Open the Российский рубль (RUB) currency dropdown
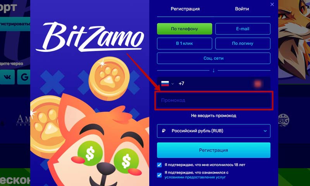Image resolution: width=310 pixels, height=186 pixels. point(214,131)
